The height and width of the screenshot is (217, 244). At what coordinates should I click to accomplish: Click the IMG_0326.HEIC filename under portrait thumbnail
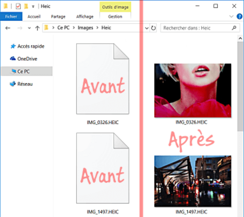click(192, 122)
